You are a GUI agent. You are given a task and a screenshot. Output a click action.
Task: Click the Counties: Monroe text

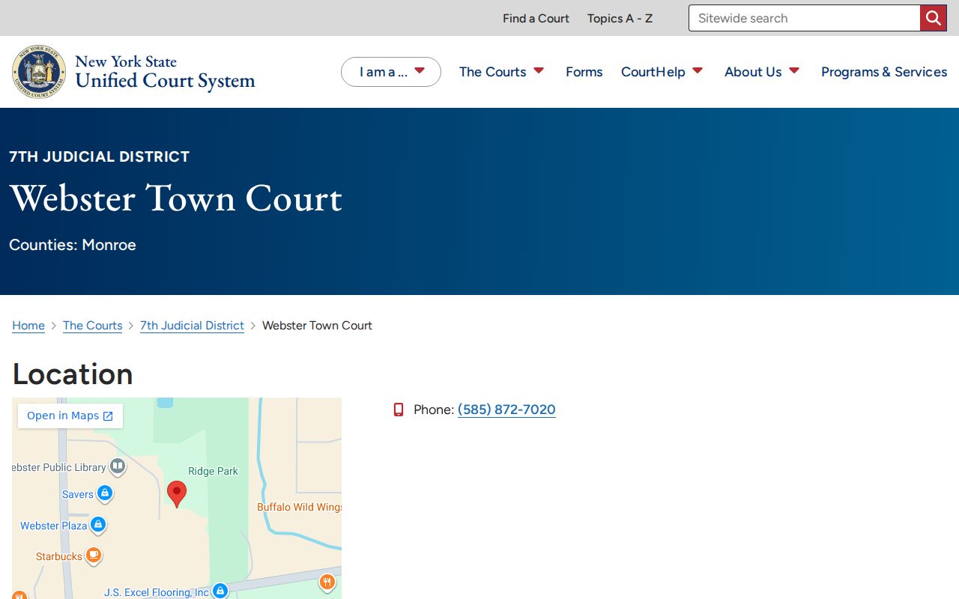73,245
